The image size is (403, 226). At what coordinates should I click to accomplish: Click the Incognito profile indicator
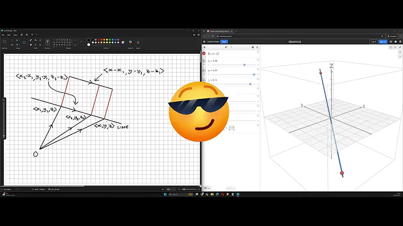[392, 36]
